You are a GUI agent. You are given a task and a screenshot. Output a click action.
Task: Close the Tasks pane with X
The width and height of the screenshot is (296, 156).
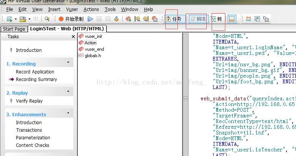tap(73, 36)
